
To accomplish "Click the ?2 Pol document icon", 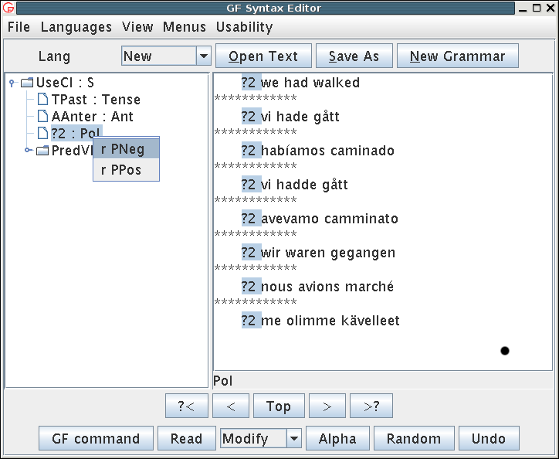I will coord(43,134).
